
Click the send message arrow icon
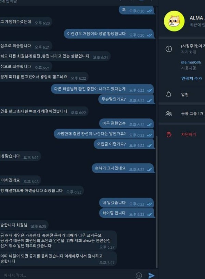151,276
